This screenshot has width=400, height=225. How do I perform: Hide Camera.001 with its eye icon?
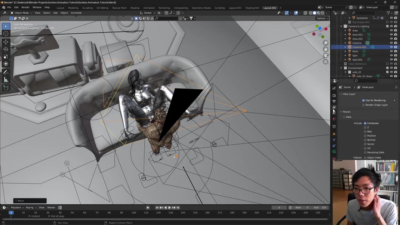pyautogui.click(x=391, y=47)
